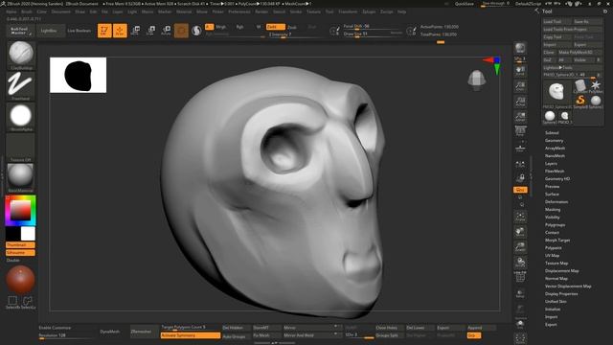Adjust the Draw Size slider
Viewport: 613px width, 345px height.
(x=373, y=34)
